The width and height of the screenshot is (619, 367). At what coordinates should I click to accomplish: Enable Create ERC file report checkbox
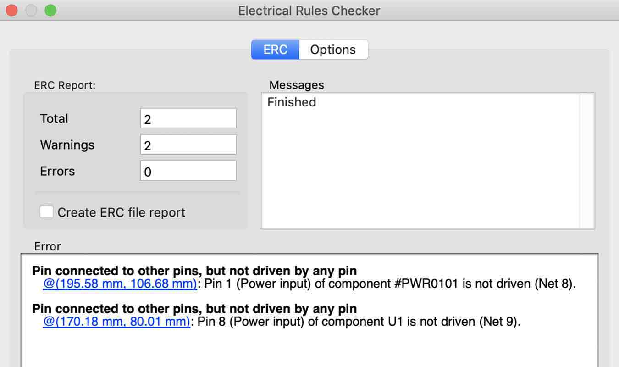[x=46, y=212]
